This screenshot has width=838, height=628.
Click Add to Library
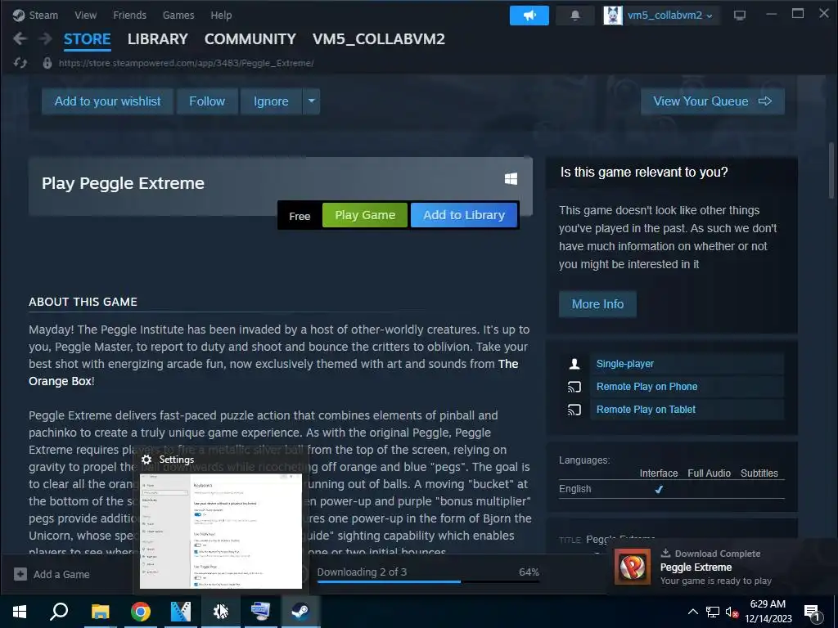point(464,215)
